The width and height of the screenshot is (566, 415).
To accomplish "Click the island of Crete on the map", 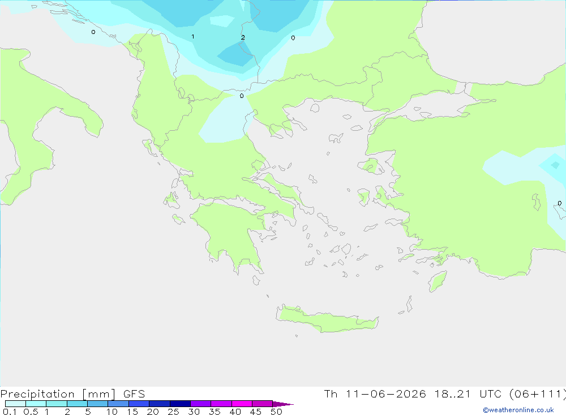I will click(x=327, y=319).
